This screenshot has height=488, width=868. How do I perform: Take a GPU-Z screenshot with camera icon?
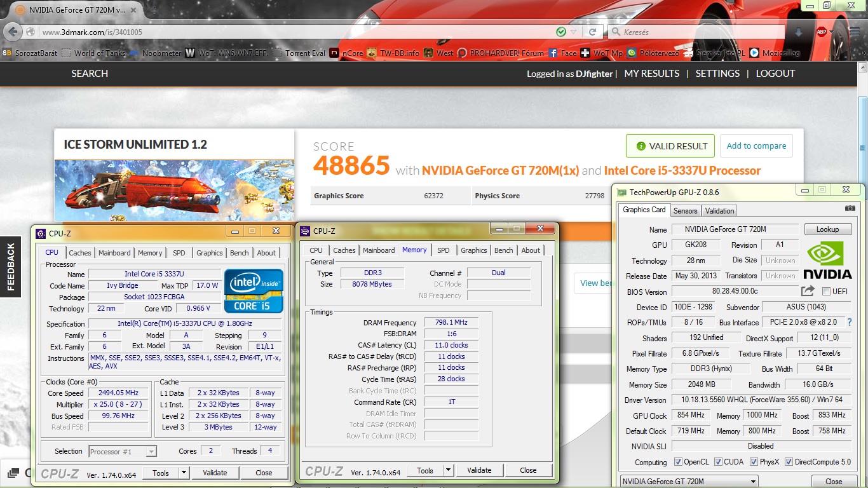[850, 208]
